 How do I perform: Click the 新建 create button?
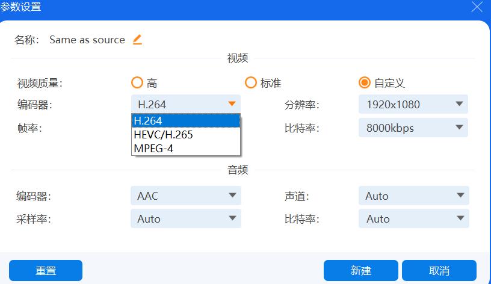point(361,270)
